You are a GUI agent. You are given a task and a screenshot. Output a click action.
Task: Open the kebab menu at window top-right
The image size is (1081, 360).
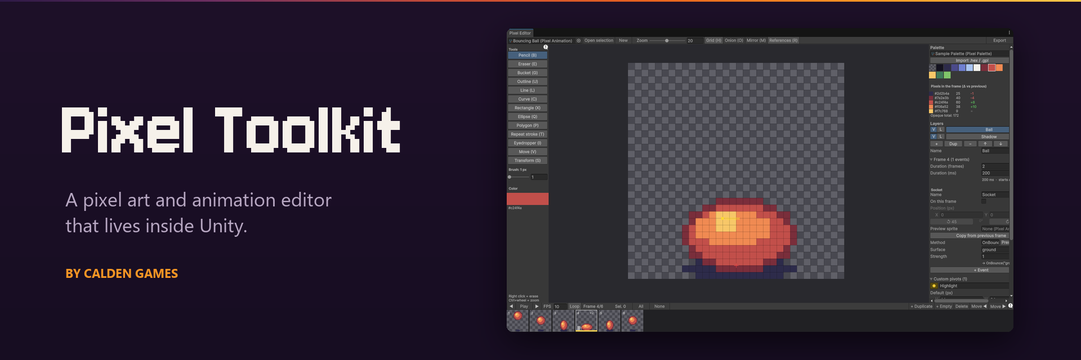click(x=1009, y=33)
